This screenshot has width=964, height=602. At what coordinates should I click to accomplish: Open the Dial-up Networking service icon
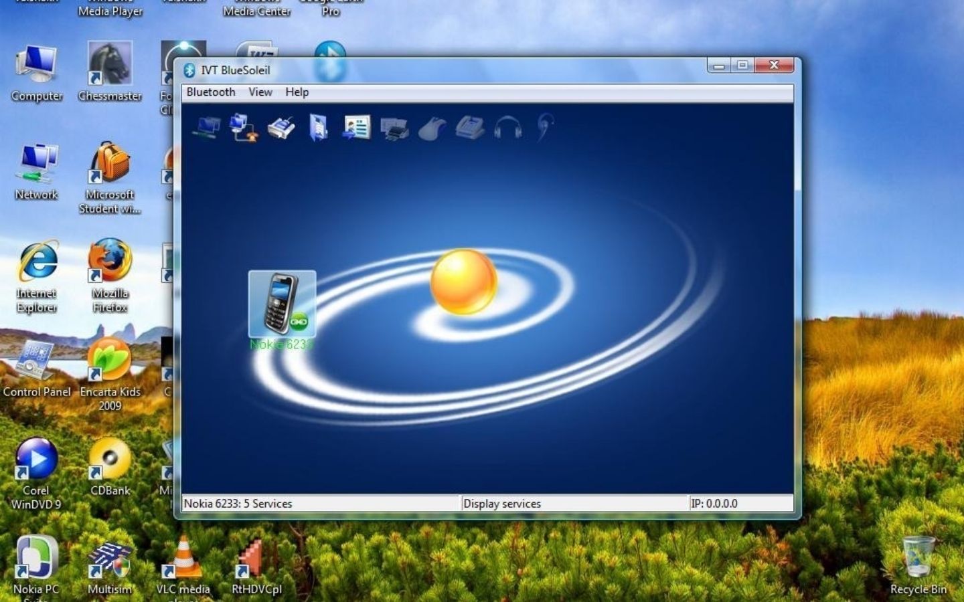(x=244, y=127)
